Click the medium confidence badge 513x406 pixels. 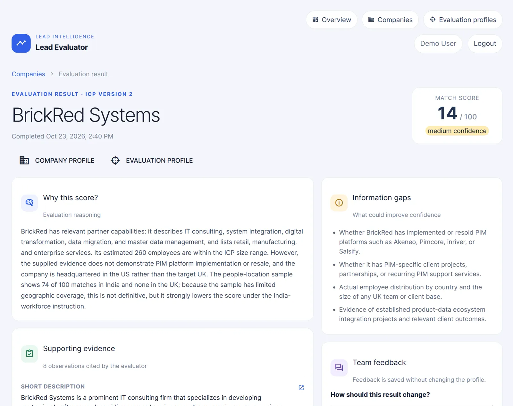(457, 131)
